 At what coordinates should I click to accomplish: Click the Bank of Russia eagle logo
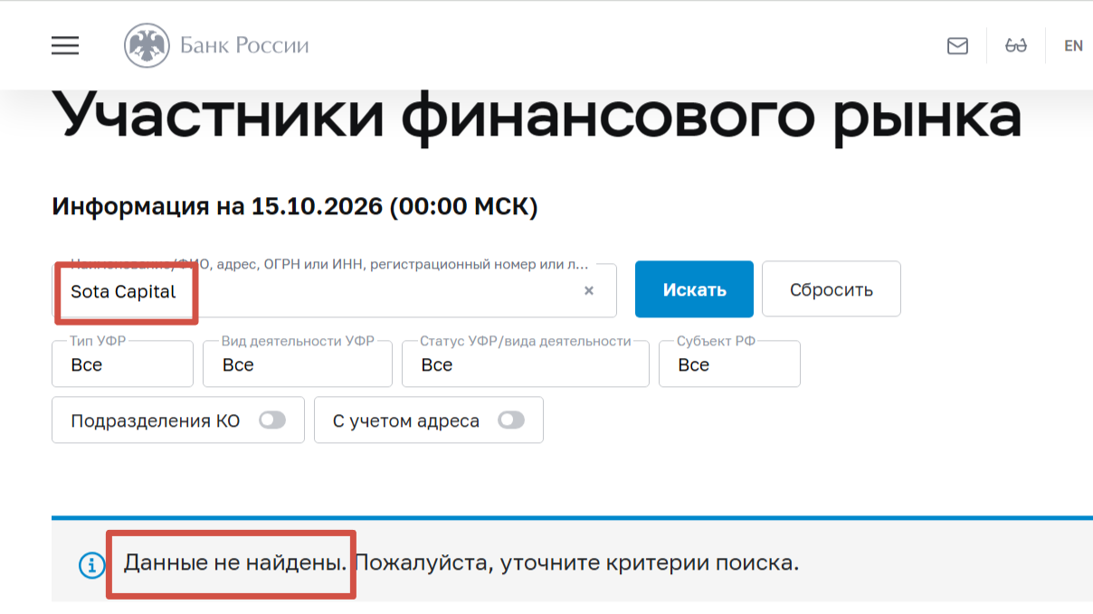tap(146, 46)
